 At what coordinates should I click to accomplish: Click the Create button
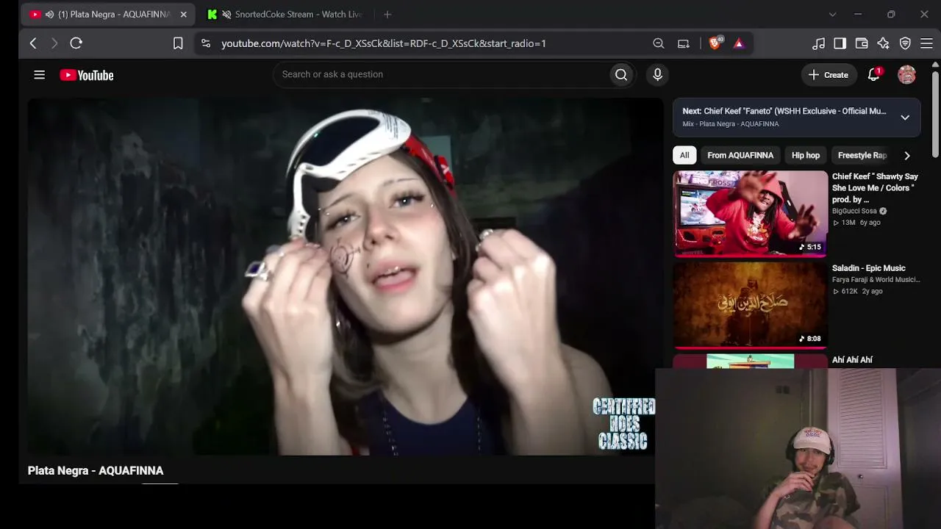coord(829,75)
